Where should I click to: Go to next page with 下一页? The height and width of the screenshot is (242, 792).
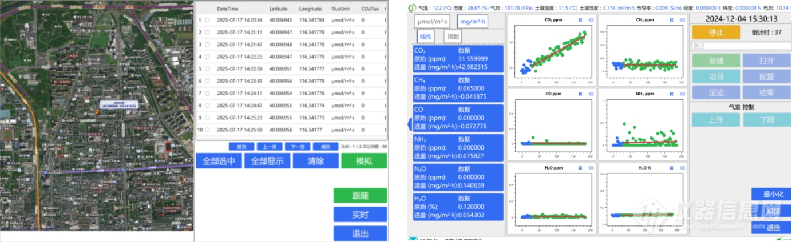297,146
